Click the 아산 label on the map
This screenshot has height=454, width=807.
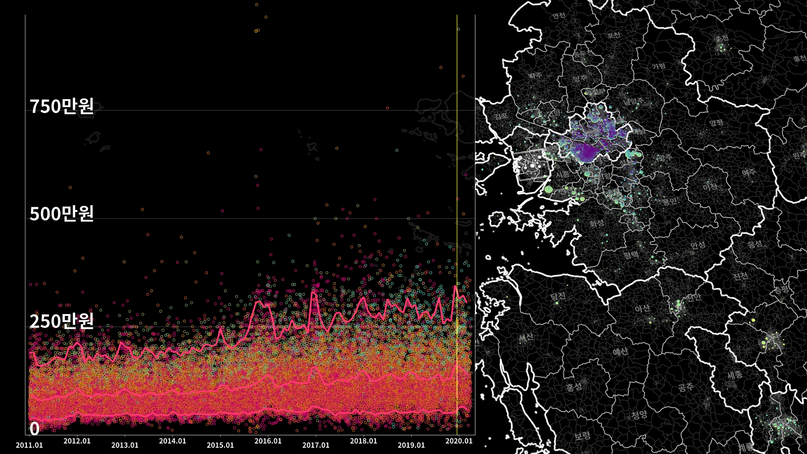(x=643, y=309)
